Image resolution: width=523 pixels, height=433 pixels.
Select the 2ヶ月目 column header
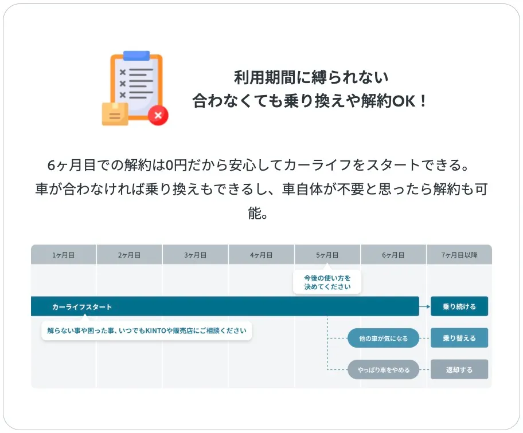[x=130, y=255]
